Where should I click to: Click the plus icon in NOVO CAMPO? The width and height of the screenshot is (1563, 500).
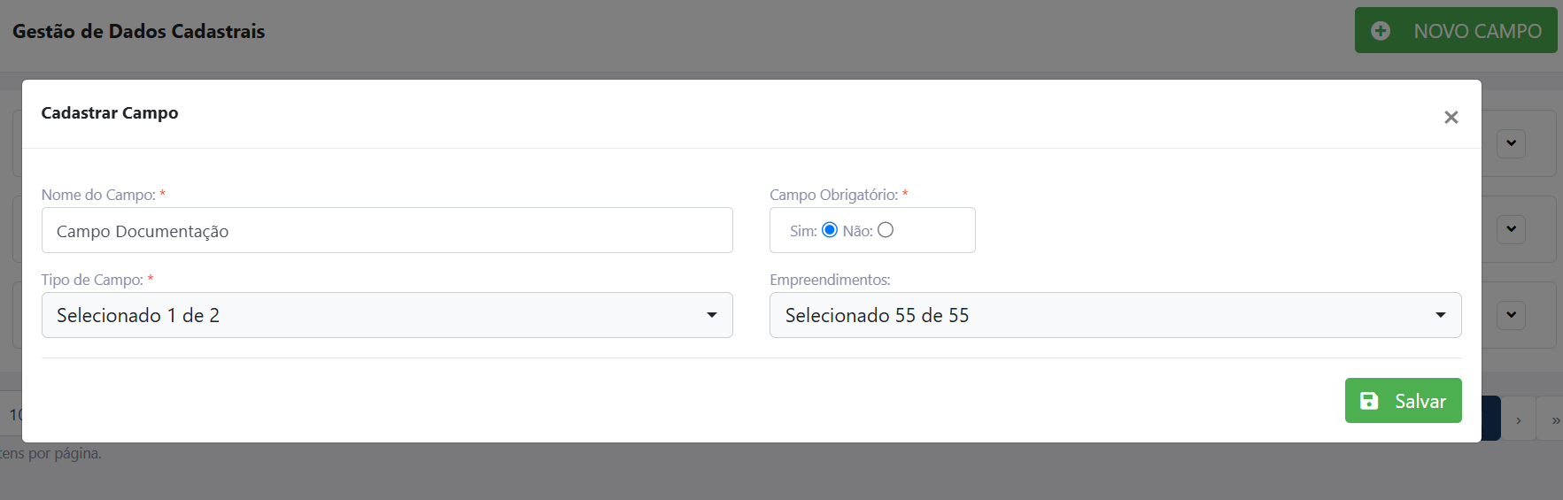[x=1380, y=31]
